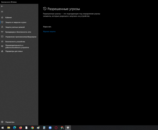Screen dimensions: 158x130
Task: Click the family options people icon
Action: [2, 51]
